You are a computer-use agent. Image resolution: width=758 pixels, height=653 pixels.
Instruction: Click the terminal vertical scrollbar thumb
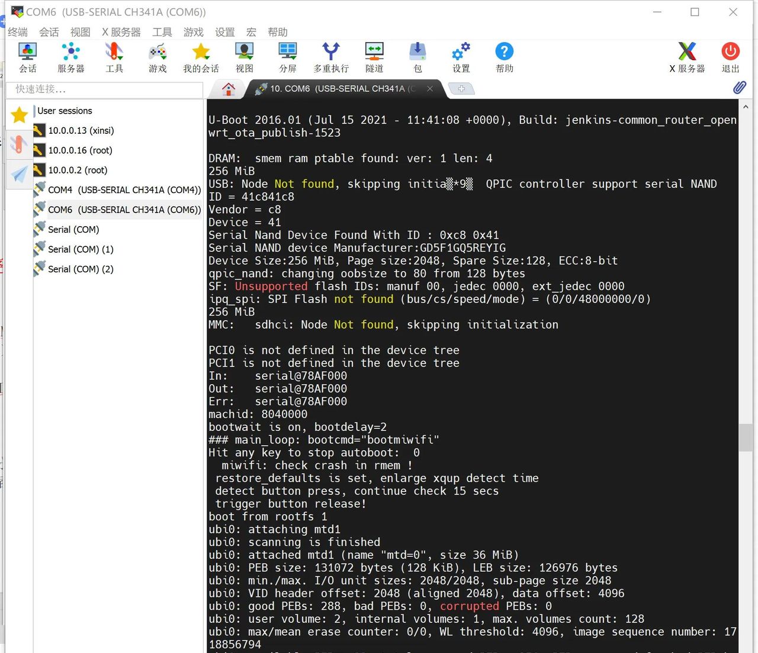(745, 438)
